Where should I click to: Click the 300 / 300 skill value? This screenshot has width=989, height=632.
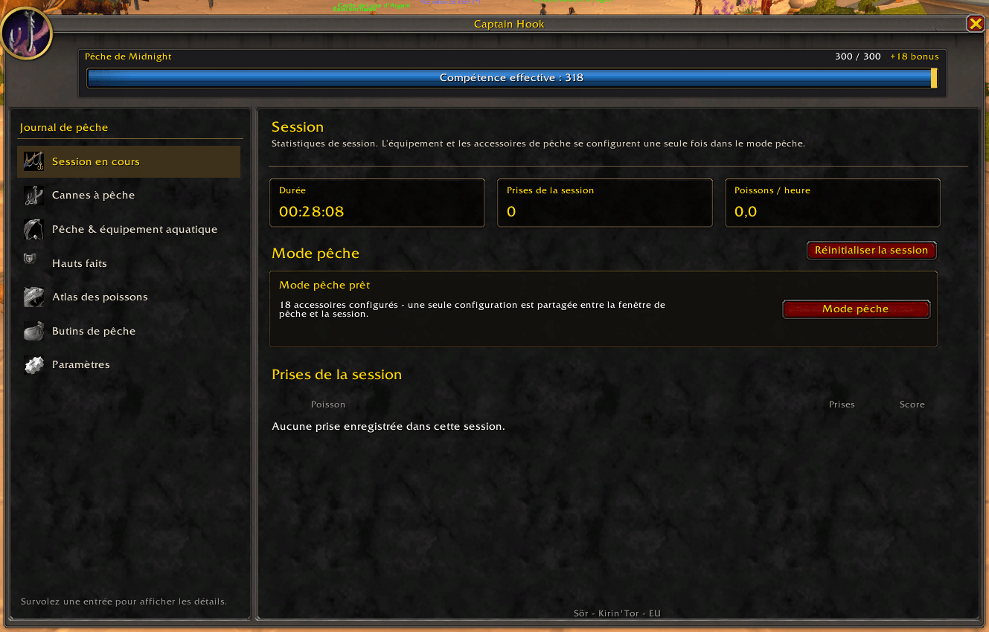coord(858,57)
